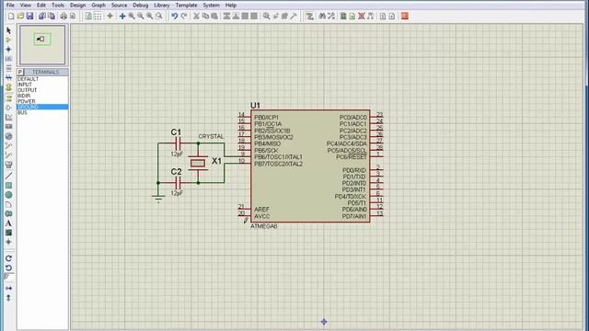This screenshot has height=331, width=589.
Task: Zoom in on the schematic
Action: pos(132,17)
